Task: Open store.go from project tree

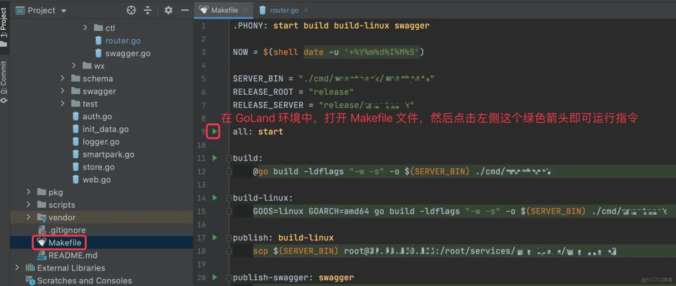Action: (x=98, y=167)
